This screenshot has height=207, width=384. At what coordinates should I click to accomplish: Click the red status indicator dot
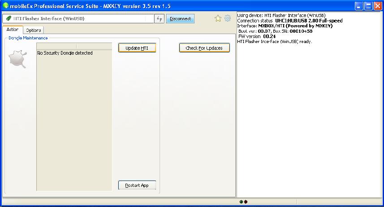coord(246,202)
